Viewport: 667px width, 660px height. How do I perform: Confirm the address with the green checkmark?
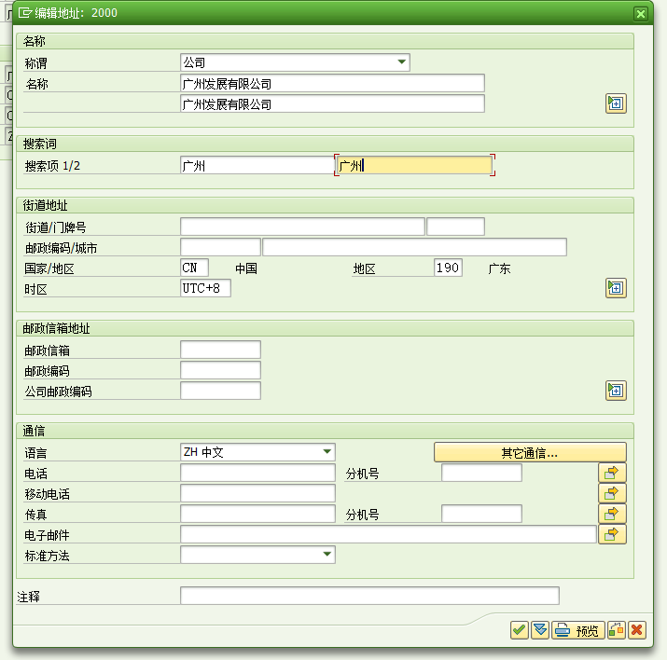[x=519, y=630]
